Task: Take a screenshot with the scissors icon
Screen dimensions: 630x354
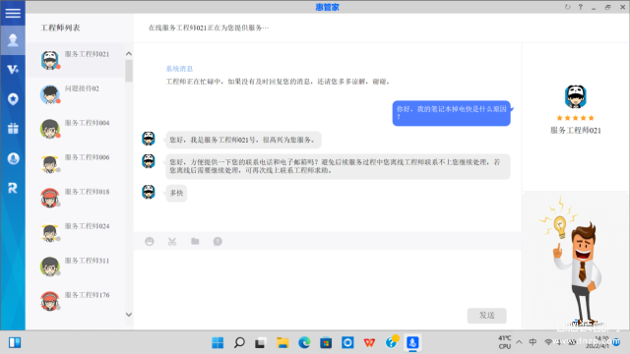Action: point(172,241)
